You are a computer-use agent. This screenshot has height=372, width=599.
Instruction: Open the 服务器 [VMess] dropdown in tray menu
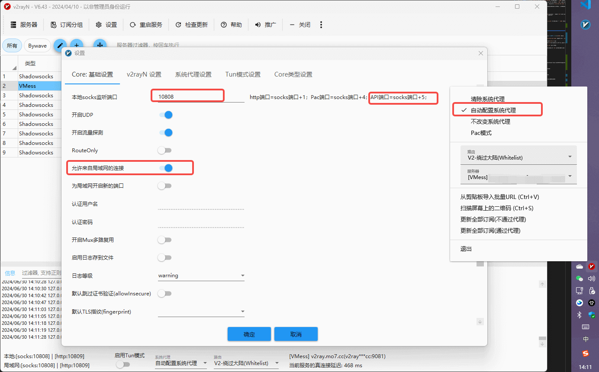518,175
